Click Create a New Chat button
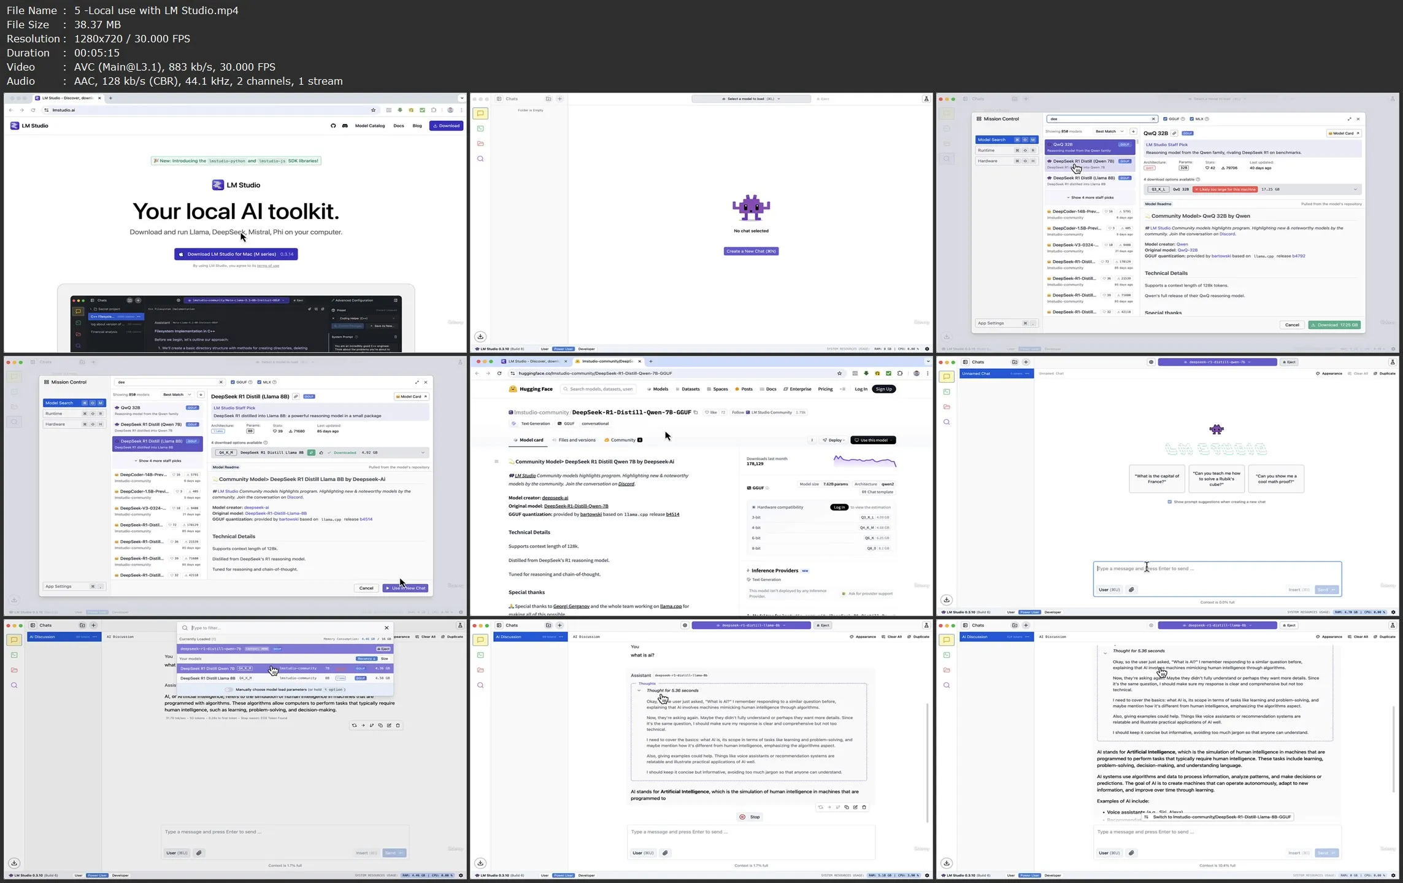Viewport: 1403px width, 883px height. coord(751,251)
